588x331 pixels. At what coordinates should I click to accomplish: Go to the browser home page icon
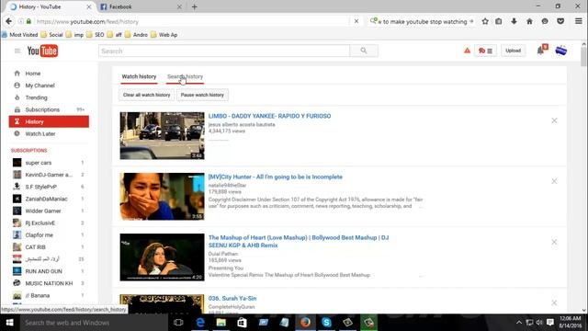click(x=529, y=21)
